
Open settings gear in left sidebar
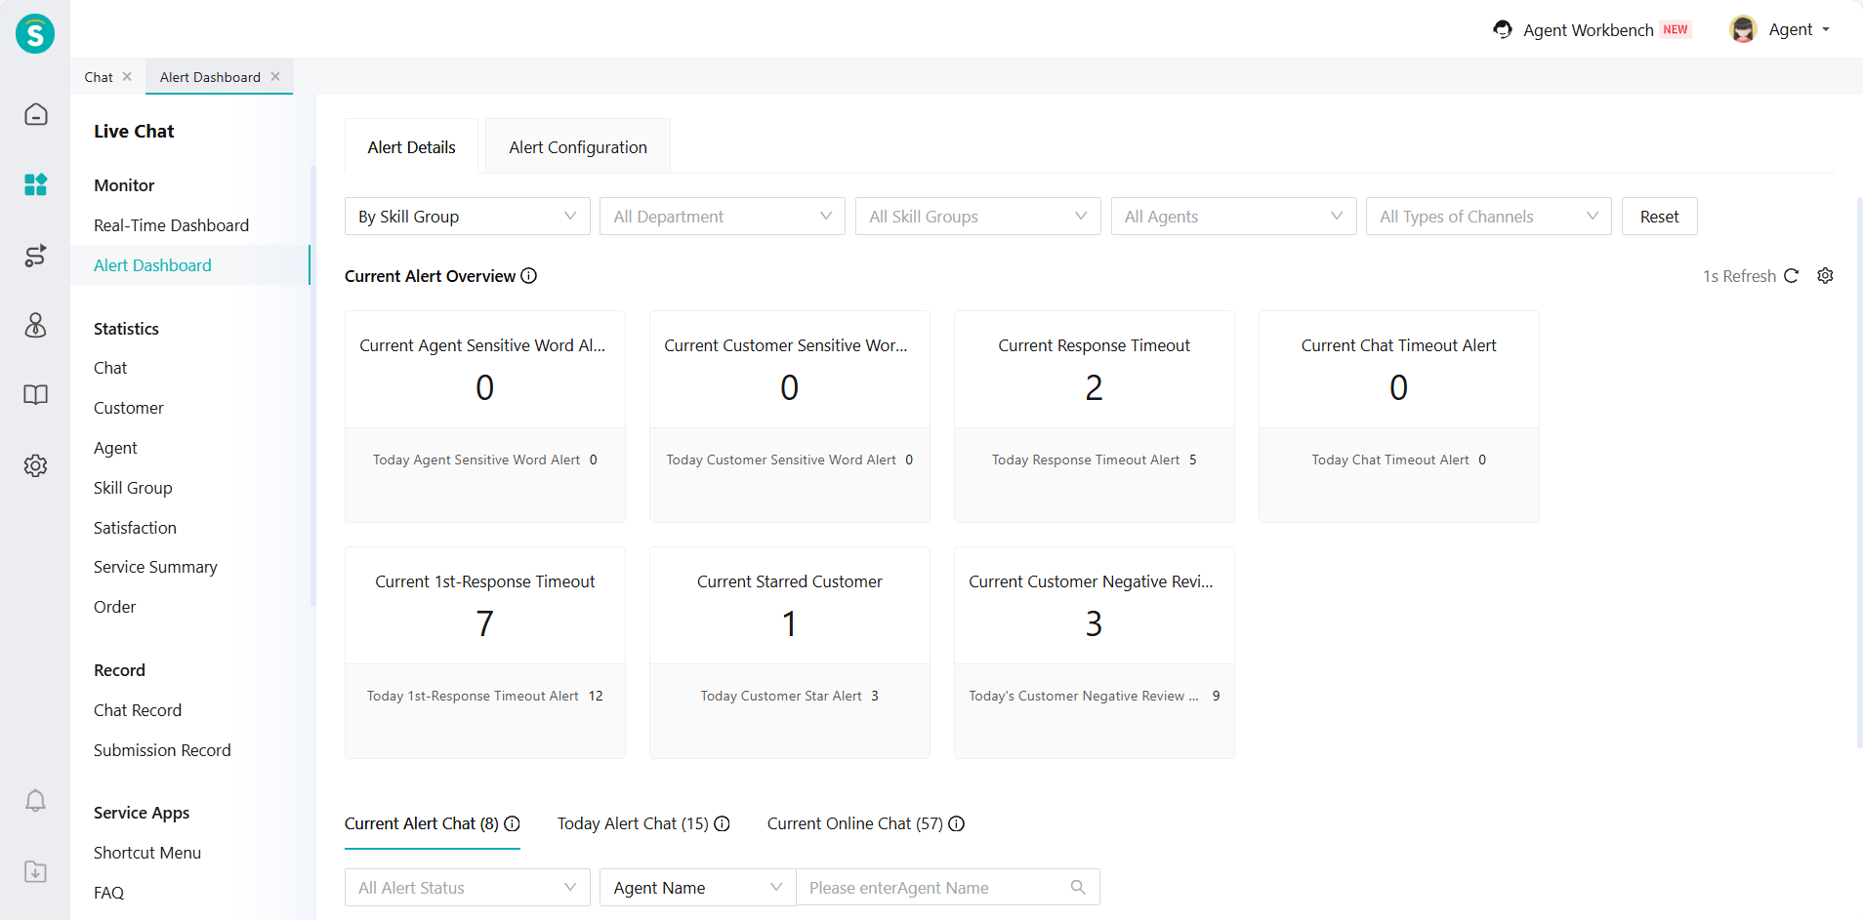pos(35,465)
